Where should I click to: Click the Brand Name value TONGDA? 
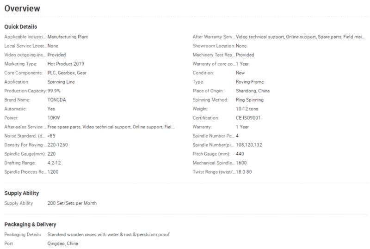pos(56,100)
